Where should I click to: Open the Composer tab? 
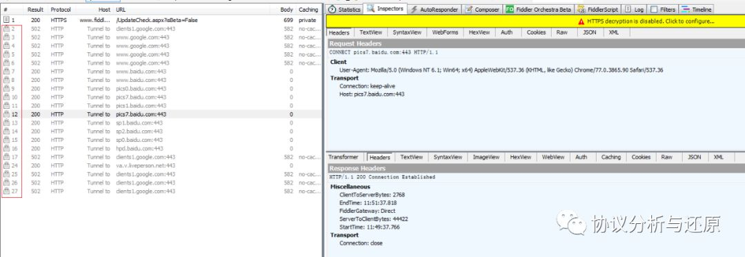tap(482, 10)
